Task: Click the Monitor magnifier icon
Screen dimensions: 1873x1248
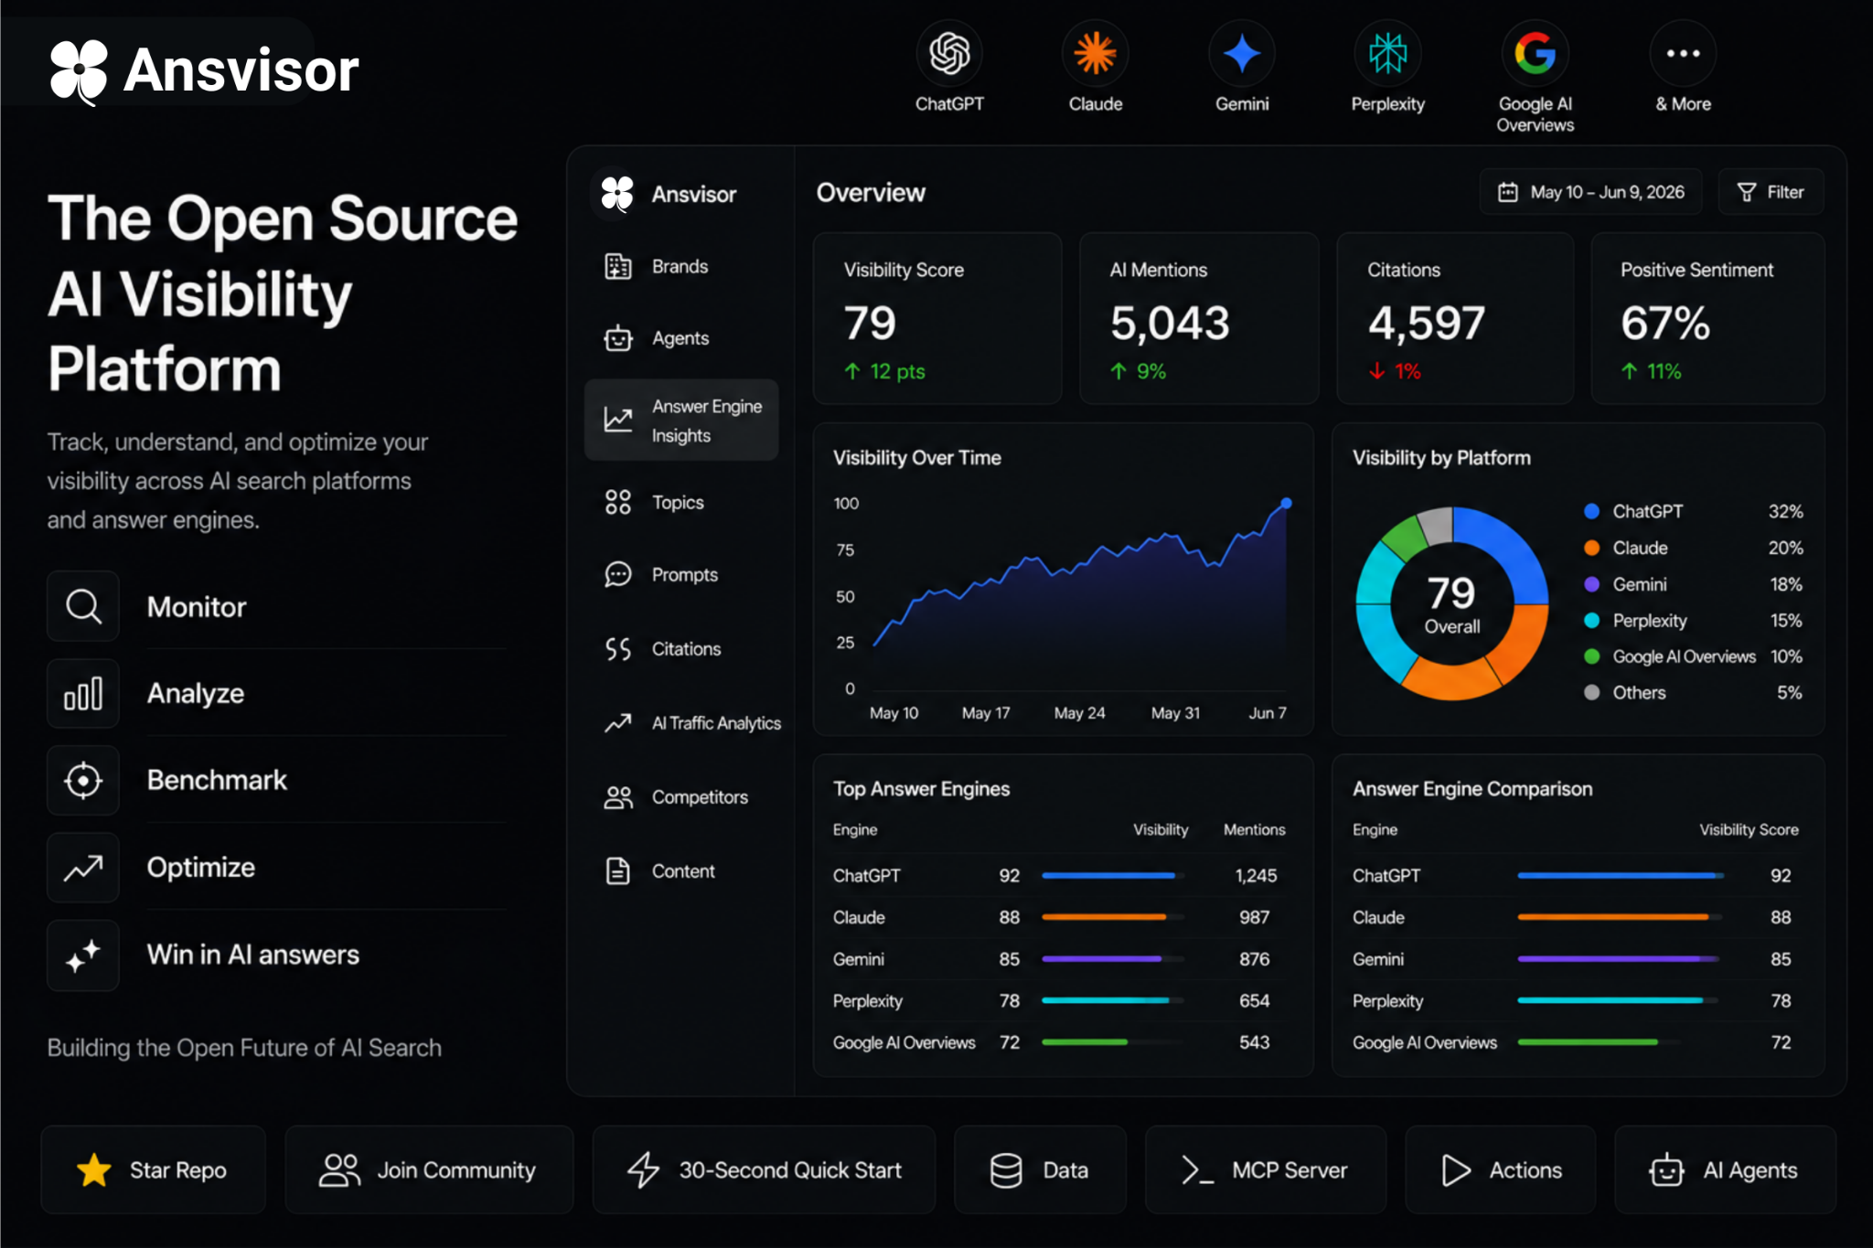Action: [83, 606]
